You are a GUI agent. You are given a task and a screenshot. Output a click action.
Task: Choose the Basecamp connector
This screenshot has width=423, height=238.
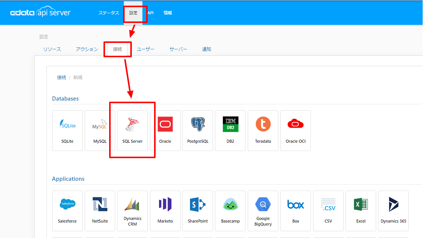(x=230, y=211)
